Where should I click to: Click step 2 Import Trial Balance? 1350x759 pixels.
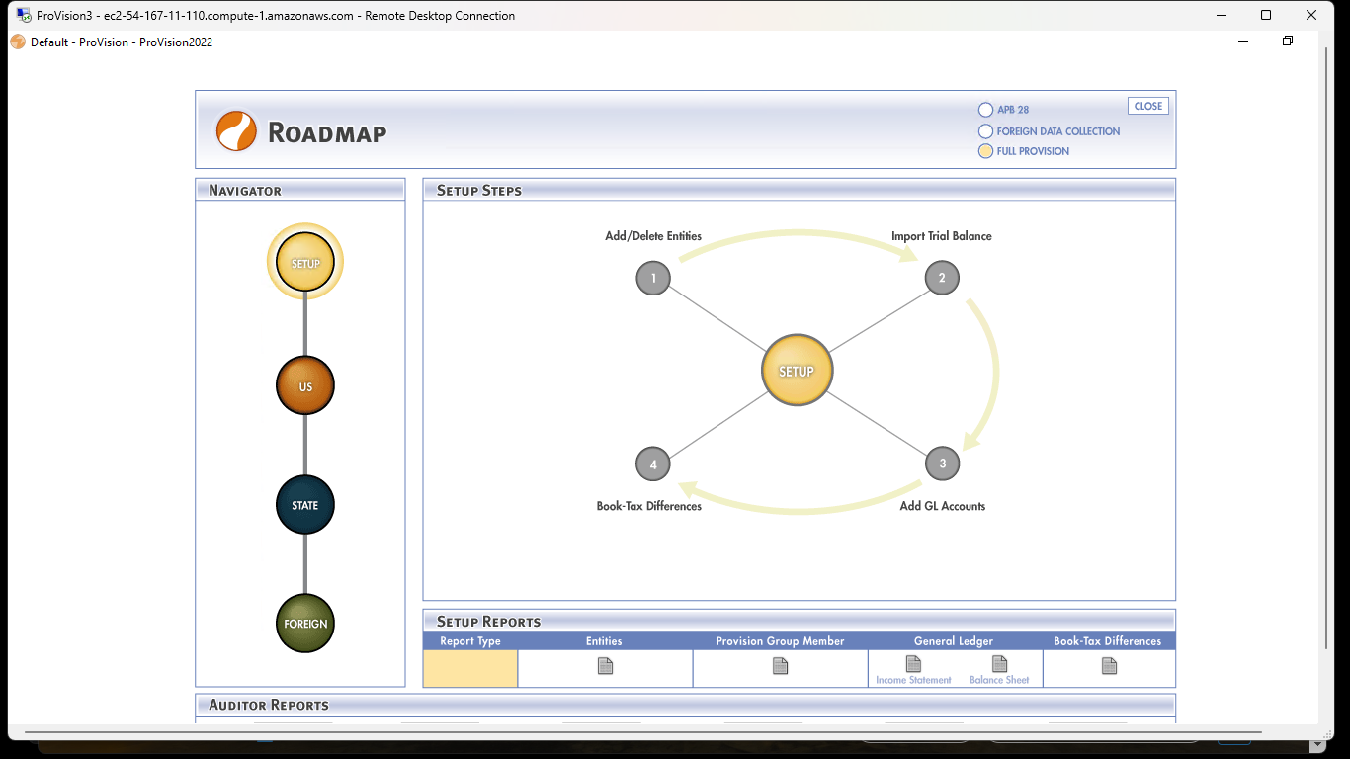(x=942, y=278)
